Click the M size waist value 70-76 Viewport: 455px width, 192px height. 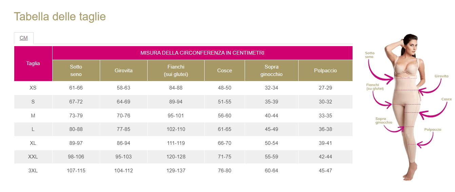124,116
